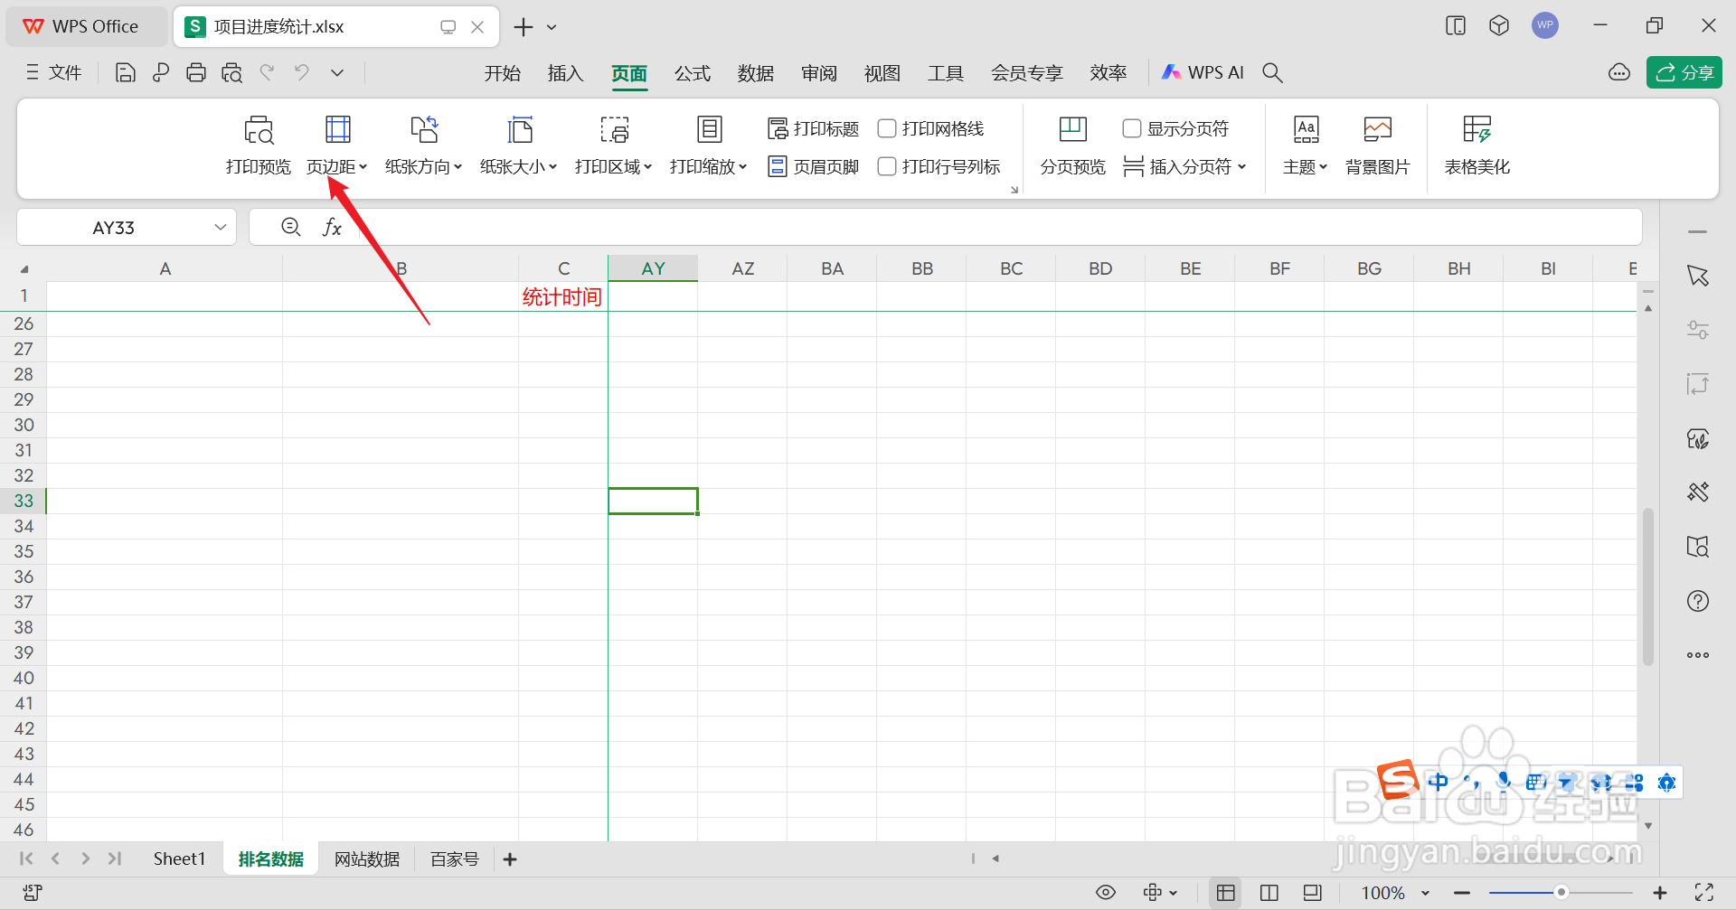Switch to the 公式 formulas tab

click(693, 73)
